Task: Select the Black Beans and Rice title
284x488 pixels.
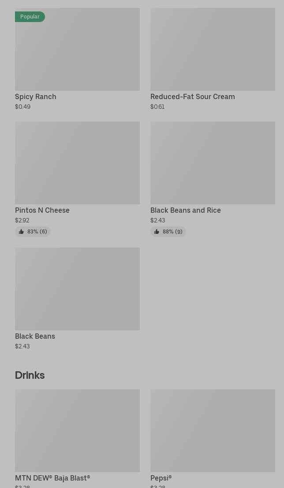Action: (186, 211)
